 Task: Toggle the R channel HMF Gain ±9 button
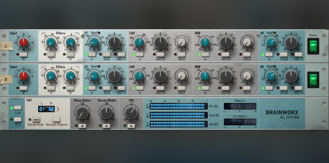(226, 88)
